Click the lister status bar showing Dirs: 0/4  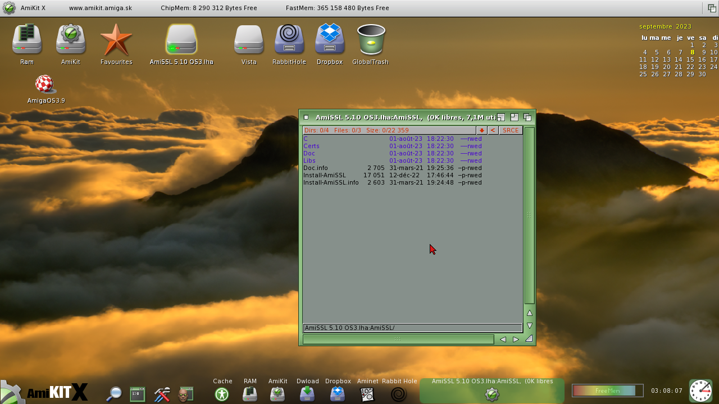389,130
